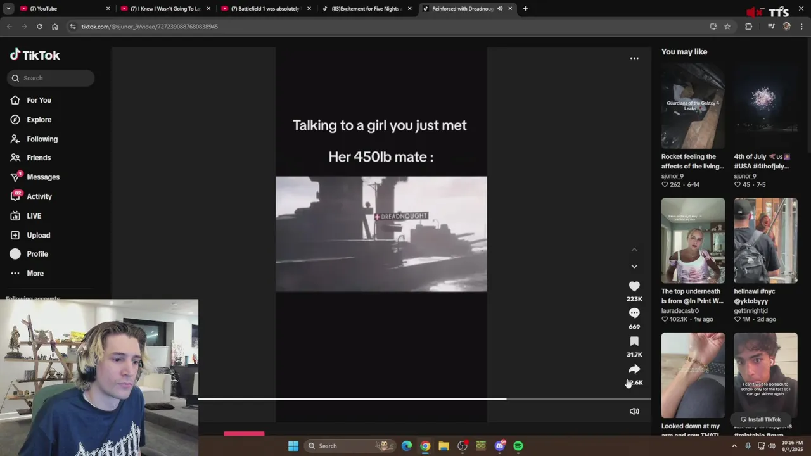811x456 pixels.
Task: Go to the previous video
Action: (634, 250)
